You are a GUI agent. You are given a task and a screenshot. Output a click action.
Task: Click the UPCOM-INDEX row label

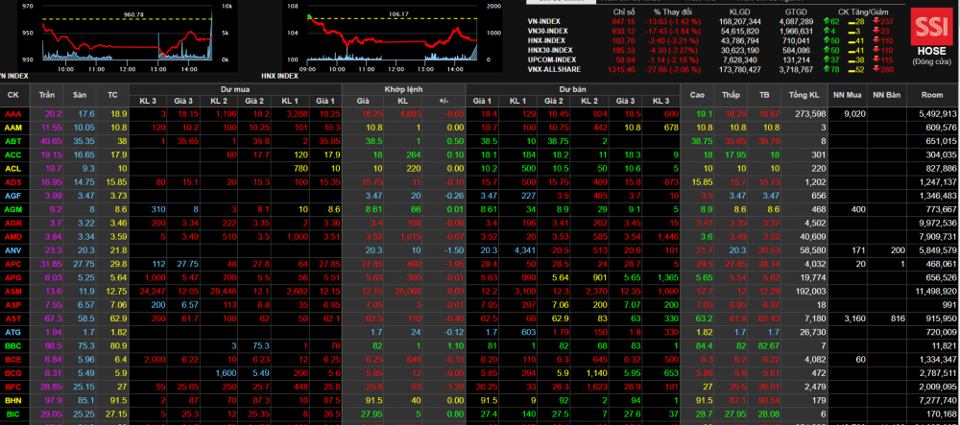553,59
